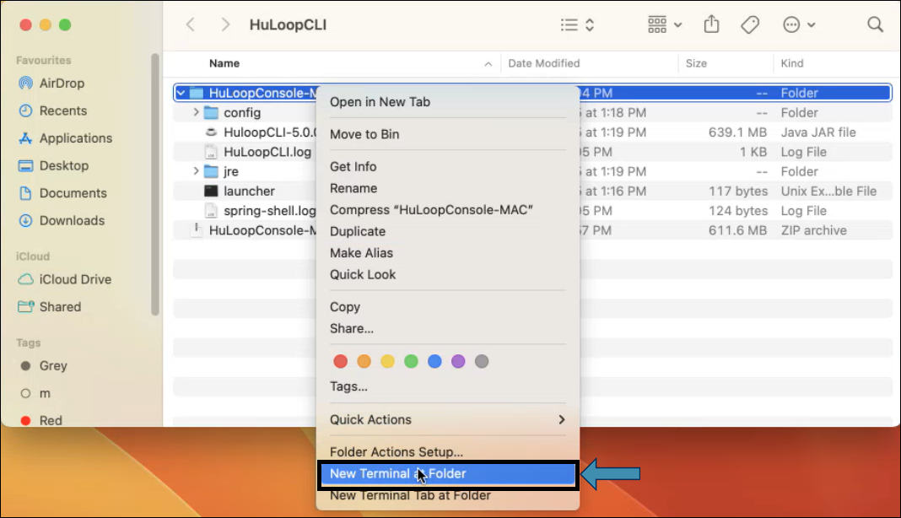This screenshot has width=901, height=518.
Task: Pick the blue tag color dot
Action: [434, 362]
